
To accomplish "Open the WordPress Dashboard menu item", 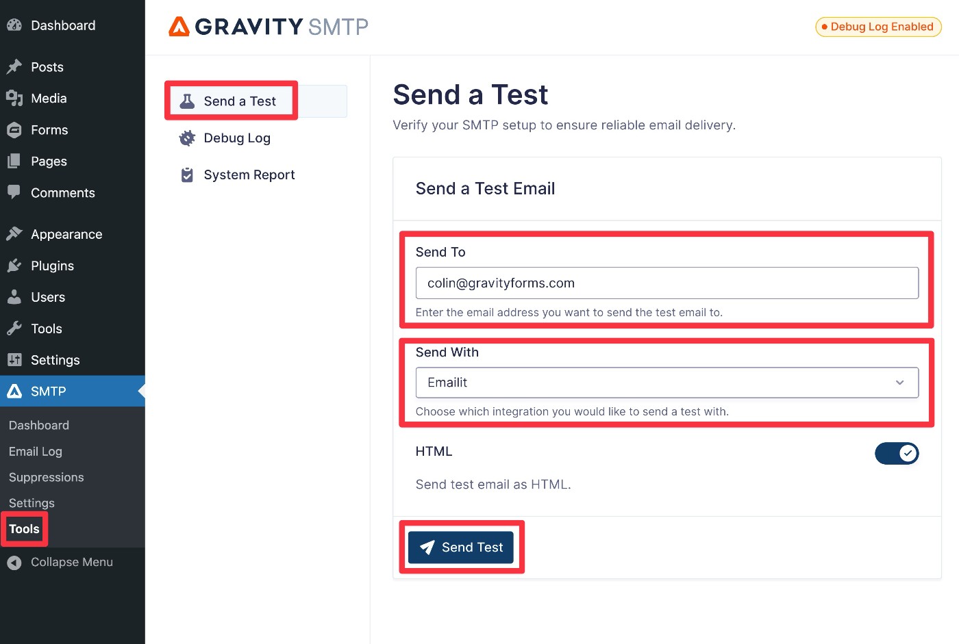I will (x=63, y=25).
